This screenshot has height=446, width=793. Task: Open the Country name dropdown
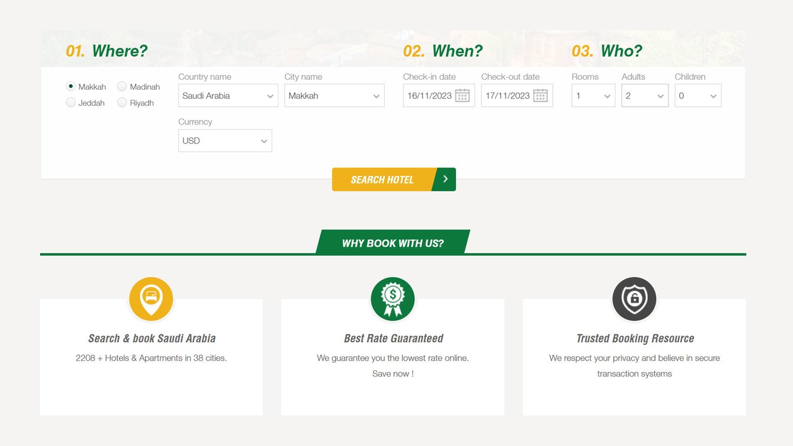pos(228,96)
